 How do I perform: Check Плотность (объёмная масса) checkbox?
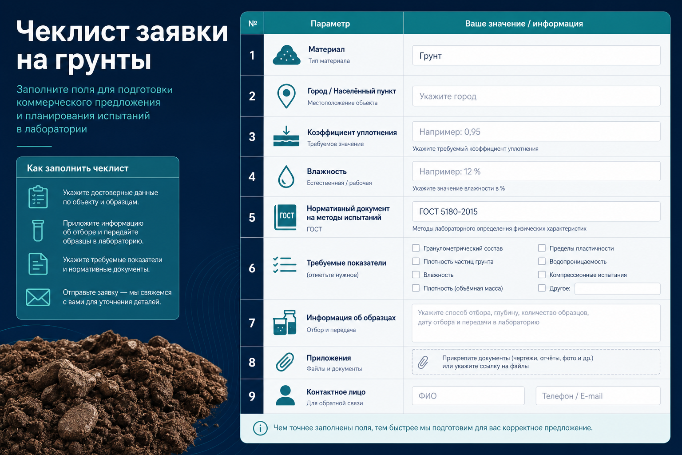point(416,288)
